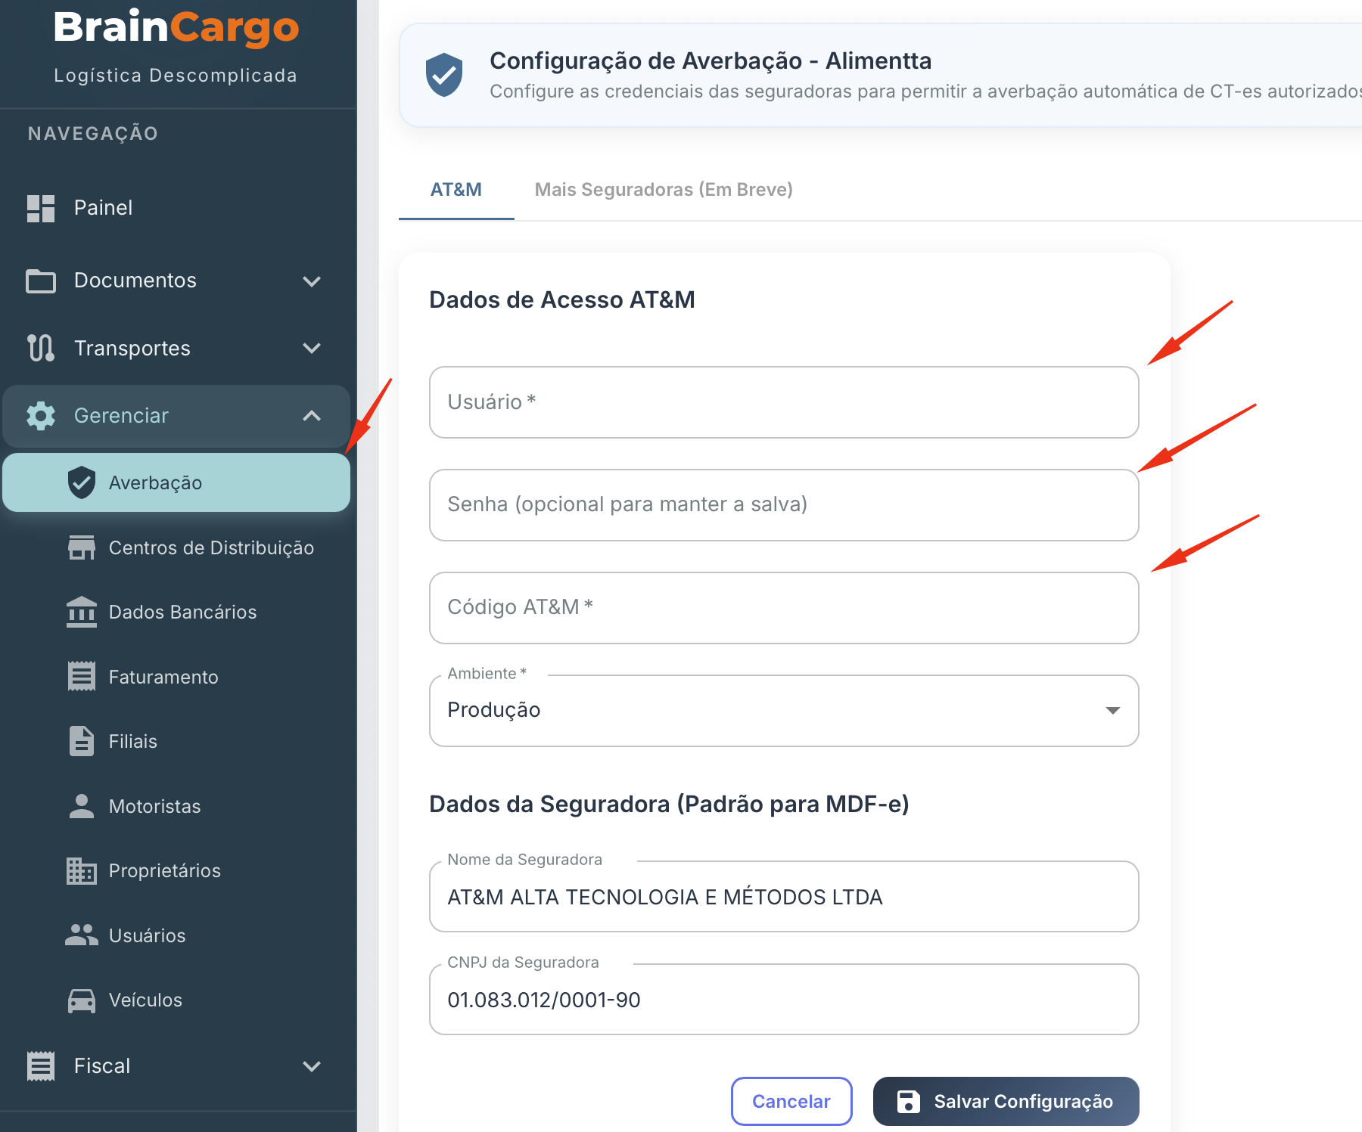1362x1132 pixels.
Task: Click the Documentos folder icon
Action: click(x=41, y=281)
